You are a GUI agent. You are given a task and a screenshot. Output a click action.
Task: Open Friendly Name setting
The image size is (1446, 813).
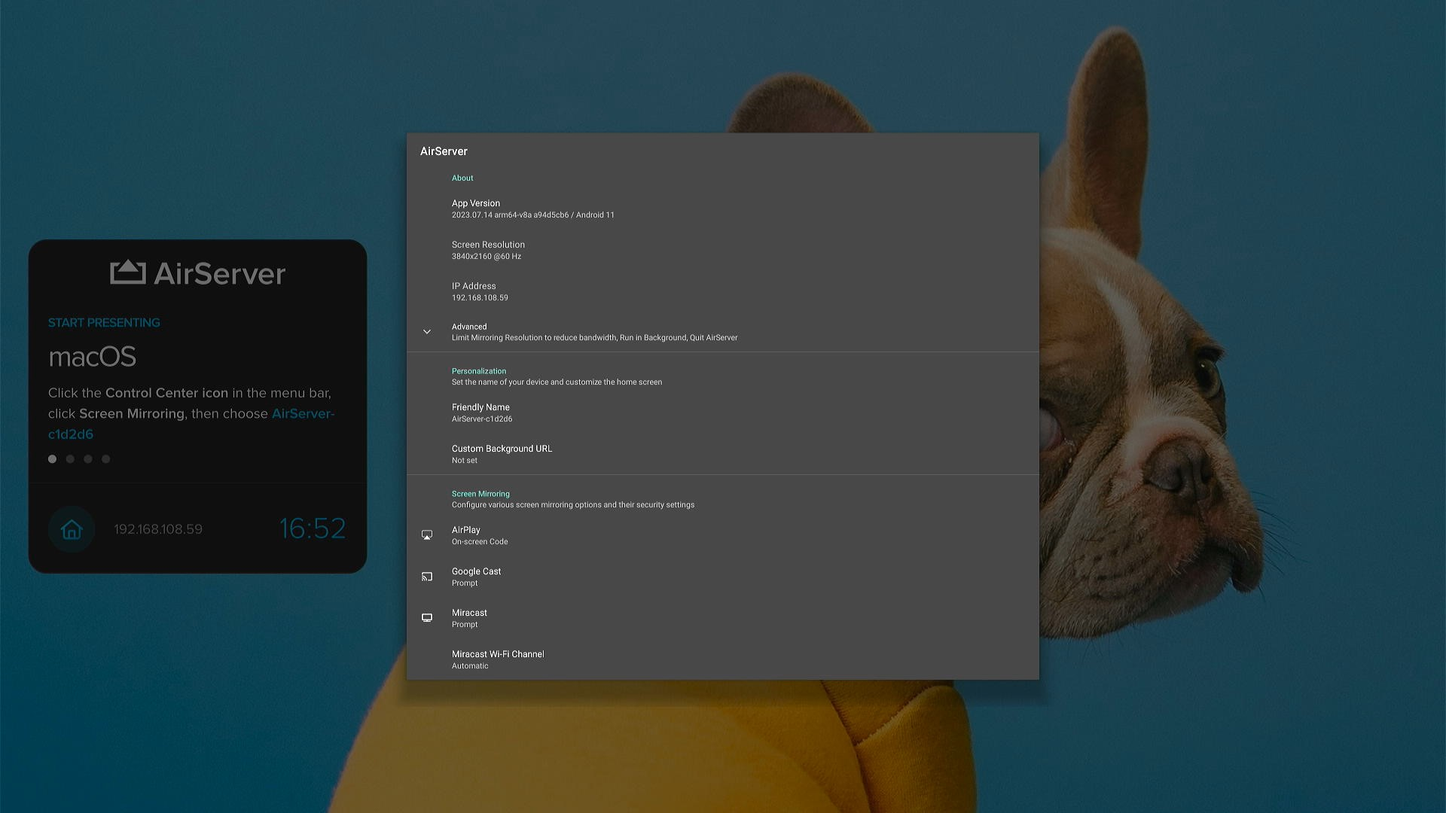pyautogui.click(x=481, y=413)
